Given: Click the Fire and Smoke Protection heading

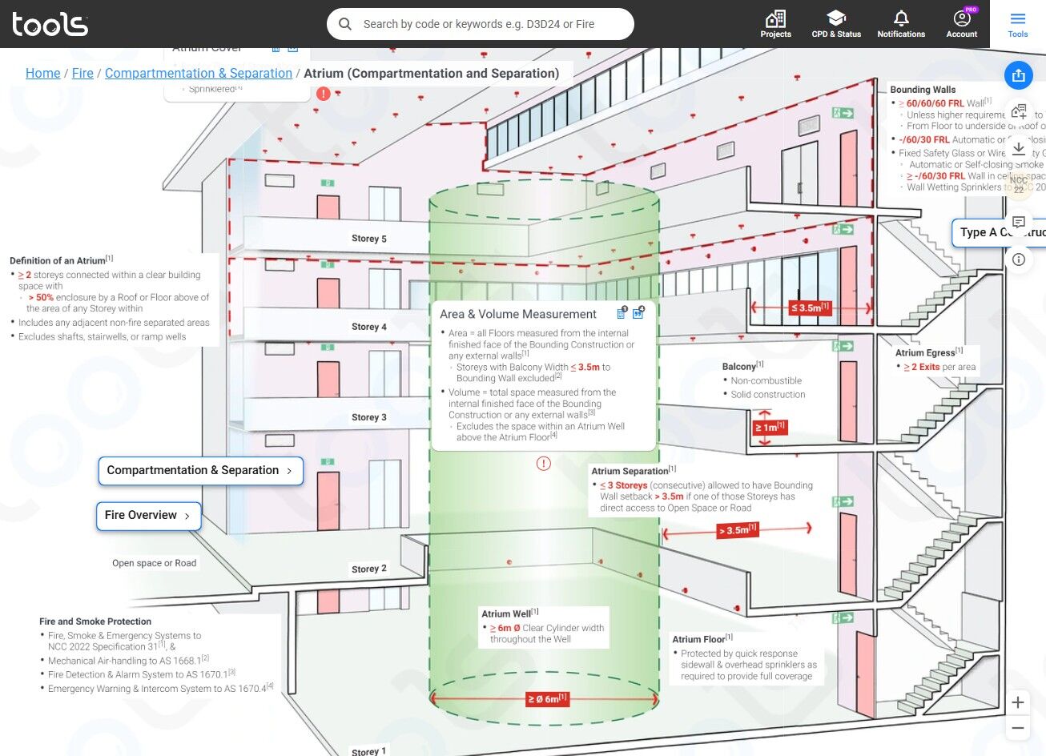Looking at the screenshot, I should point(95,621).
